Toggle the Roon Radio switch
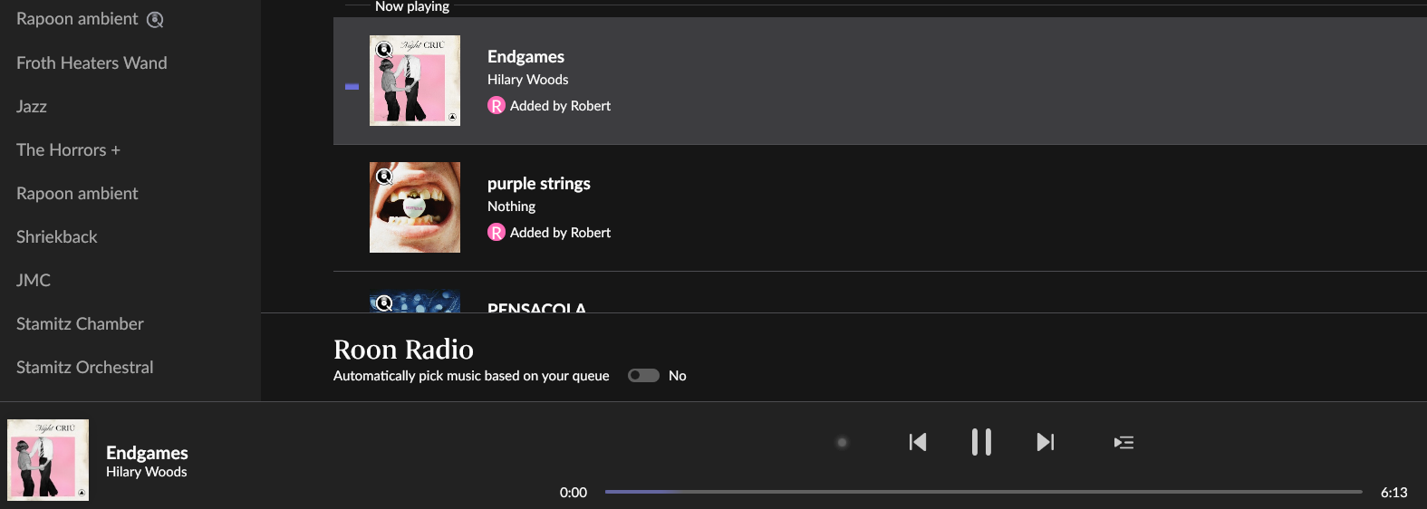 (x=643, y=376)
